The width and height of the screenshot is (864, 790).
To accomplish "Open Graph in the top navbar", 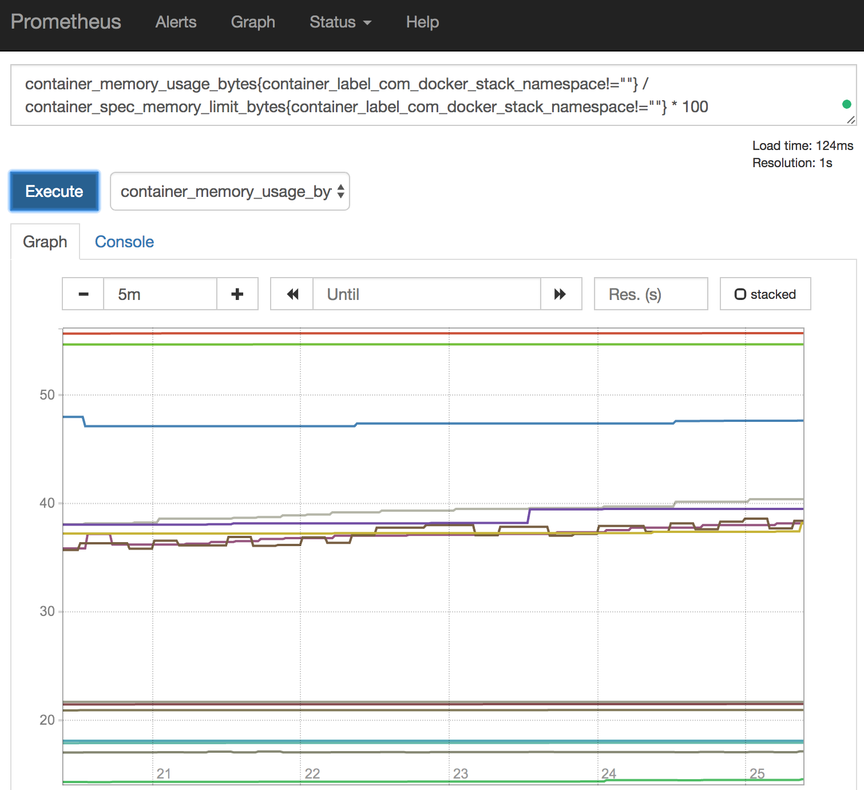I will tap(253, 22).
